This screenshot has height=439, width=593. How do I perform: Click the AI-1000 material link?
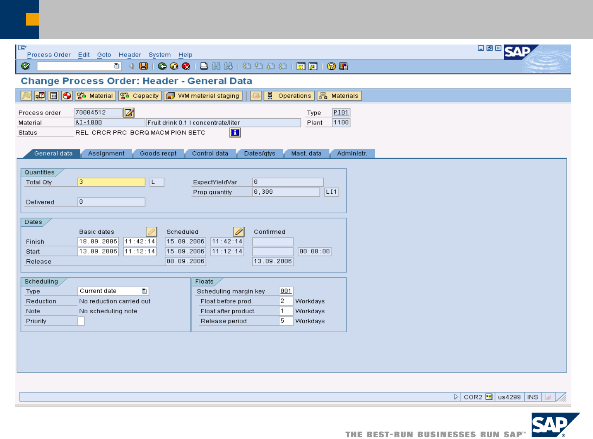click(x=89, y=122)
